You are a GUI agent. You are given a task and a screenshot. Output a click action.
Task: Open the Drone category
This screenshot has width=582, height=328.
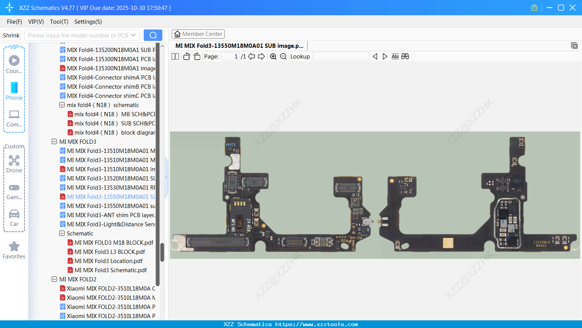pos(14,164)
